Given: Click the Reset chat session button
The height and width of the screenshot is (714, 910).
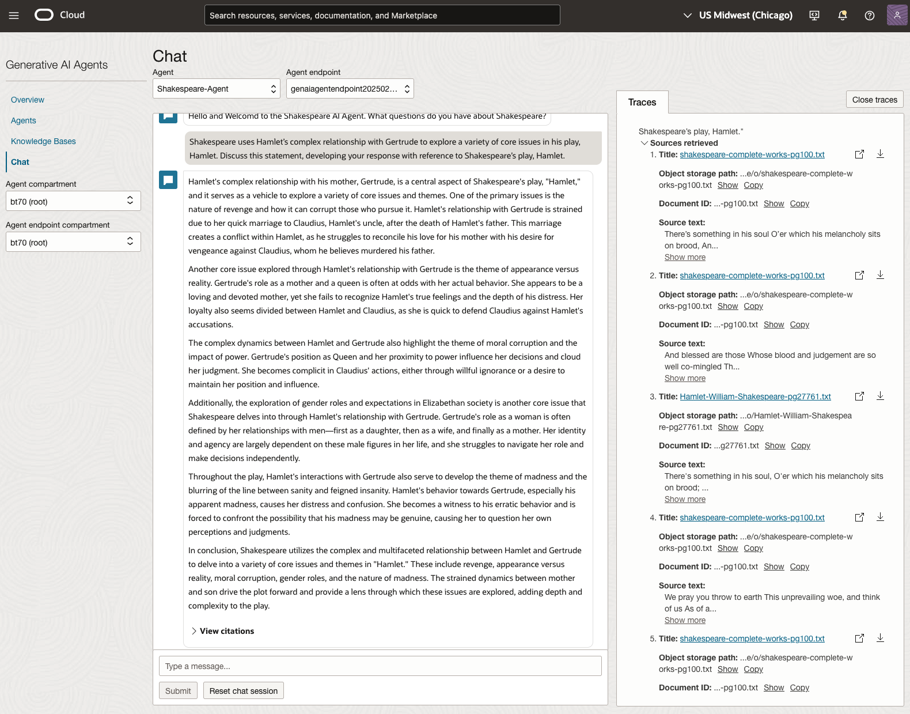Looking at the screenshot, I should pyautogui.click(x=243, y=691).
